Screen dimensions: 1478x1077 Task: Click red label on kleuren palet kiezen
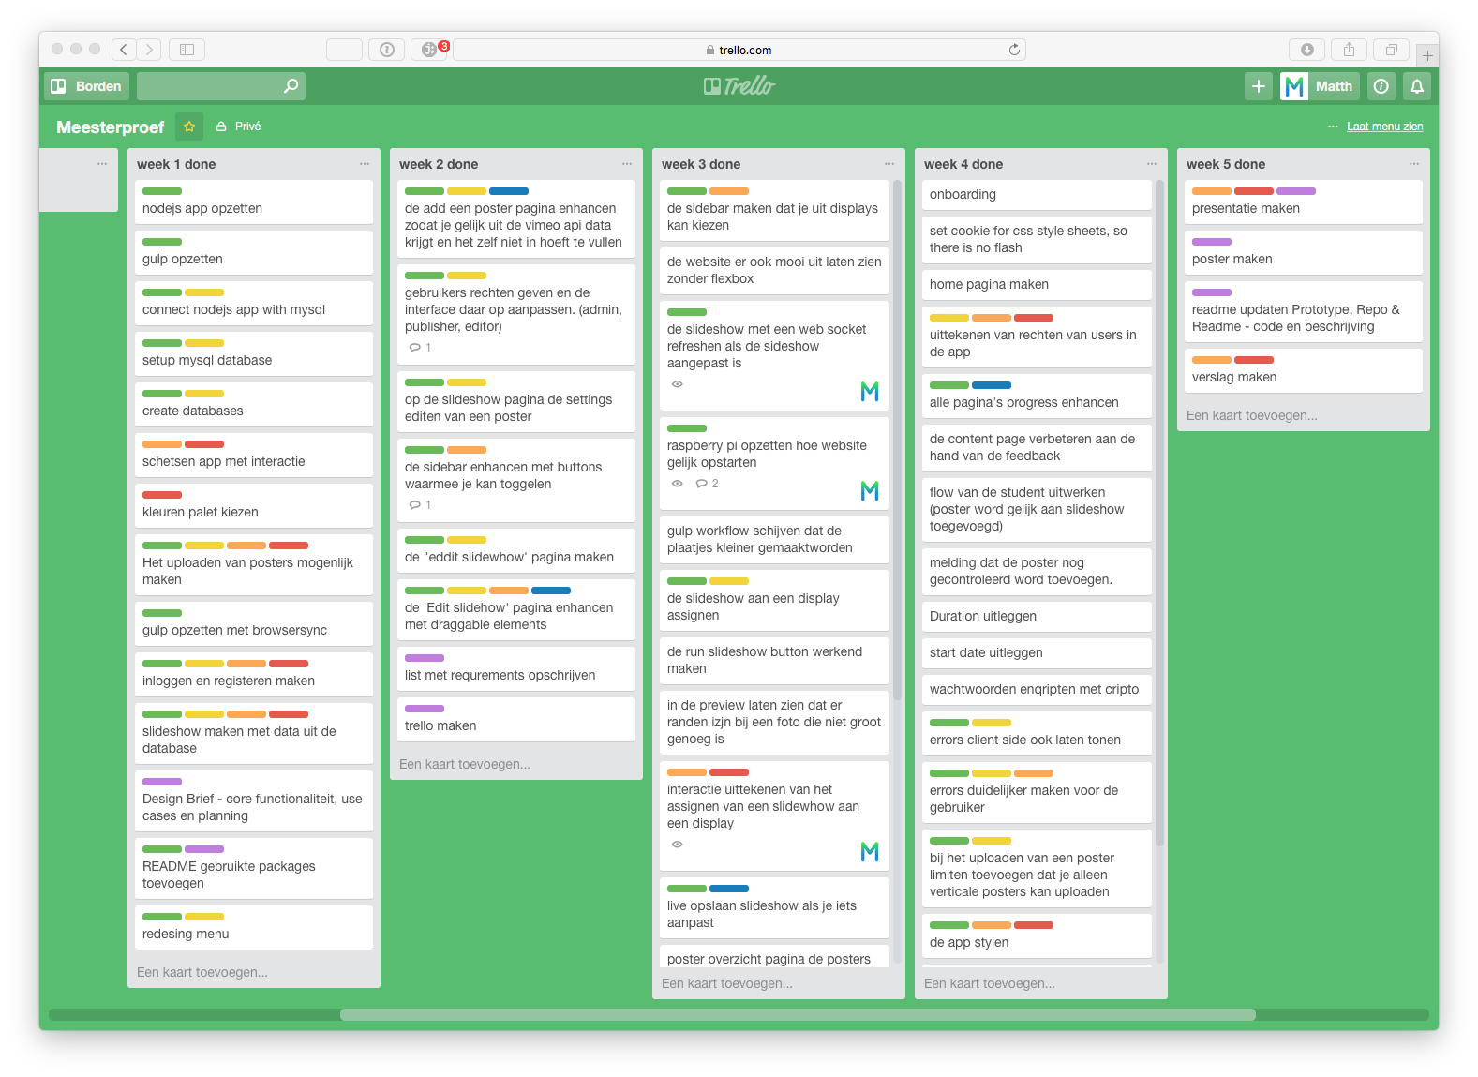(x=162, y=495)
